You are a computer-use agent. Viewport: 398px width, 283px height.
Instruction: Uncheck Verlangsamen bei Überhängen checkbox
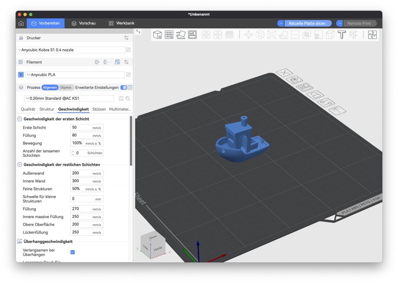[x=73, y=252]
